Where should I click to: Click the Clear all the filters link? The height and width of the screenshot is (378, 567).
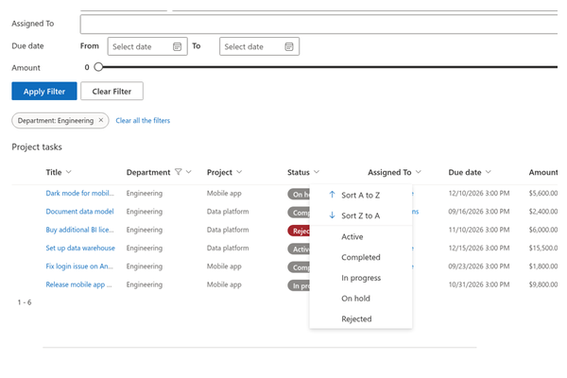(x=143, y=120)
